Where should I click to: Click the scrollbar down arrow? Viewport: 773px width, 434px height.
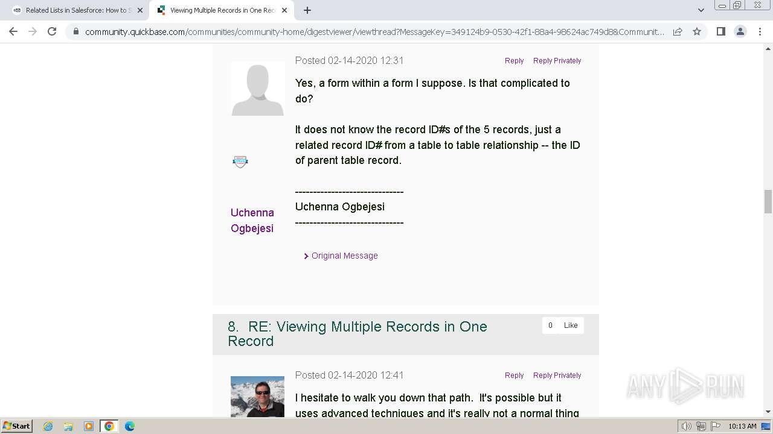click(768, 412)
